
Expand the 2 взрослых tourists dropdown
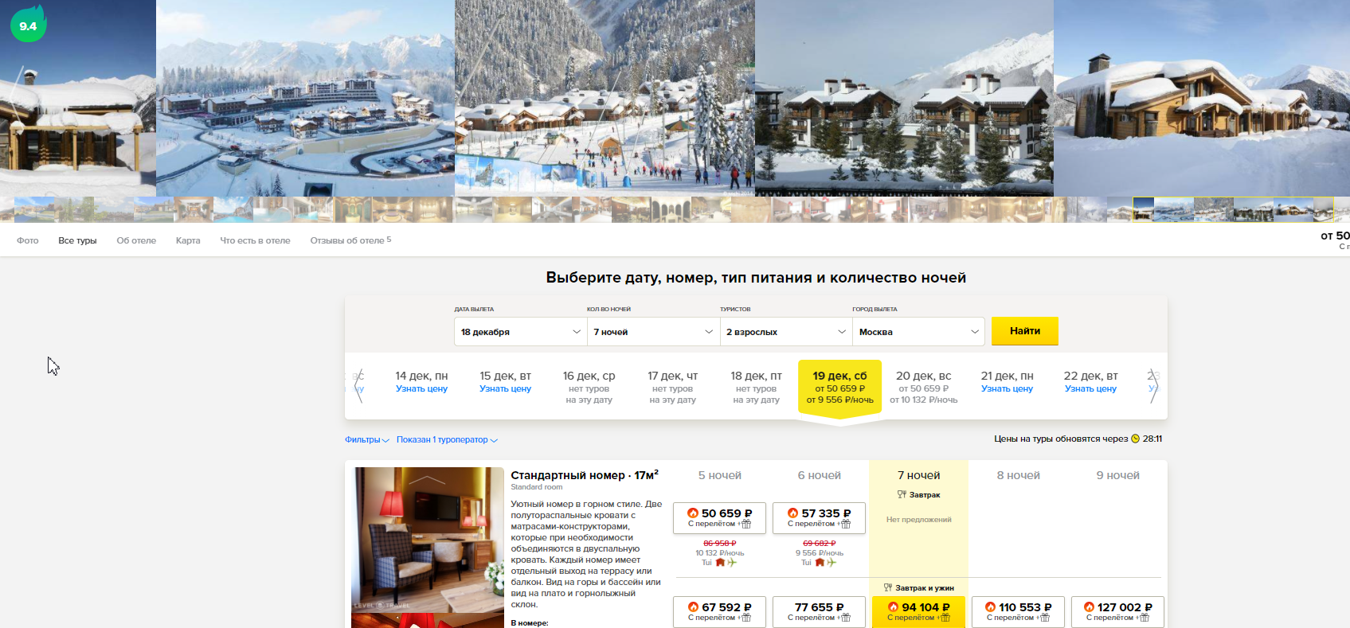point(786,332)
